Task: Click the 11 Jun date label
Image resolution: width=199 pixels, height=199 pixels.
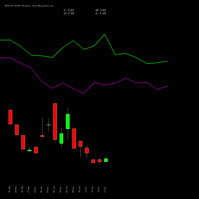Action: [86, 189]
